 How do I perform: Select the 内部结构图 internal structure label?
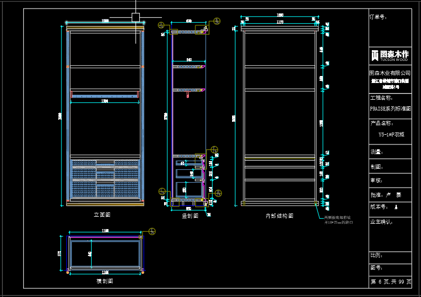[279, 216]
